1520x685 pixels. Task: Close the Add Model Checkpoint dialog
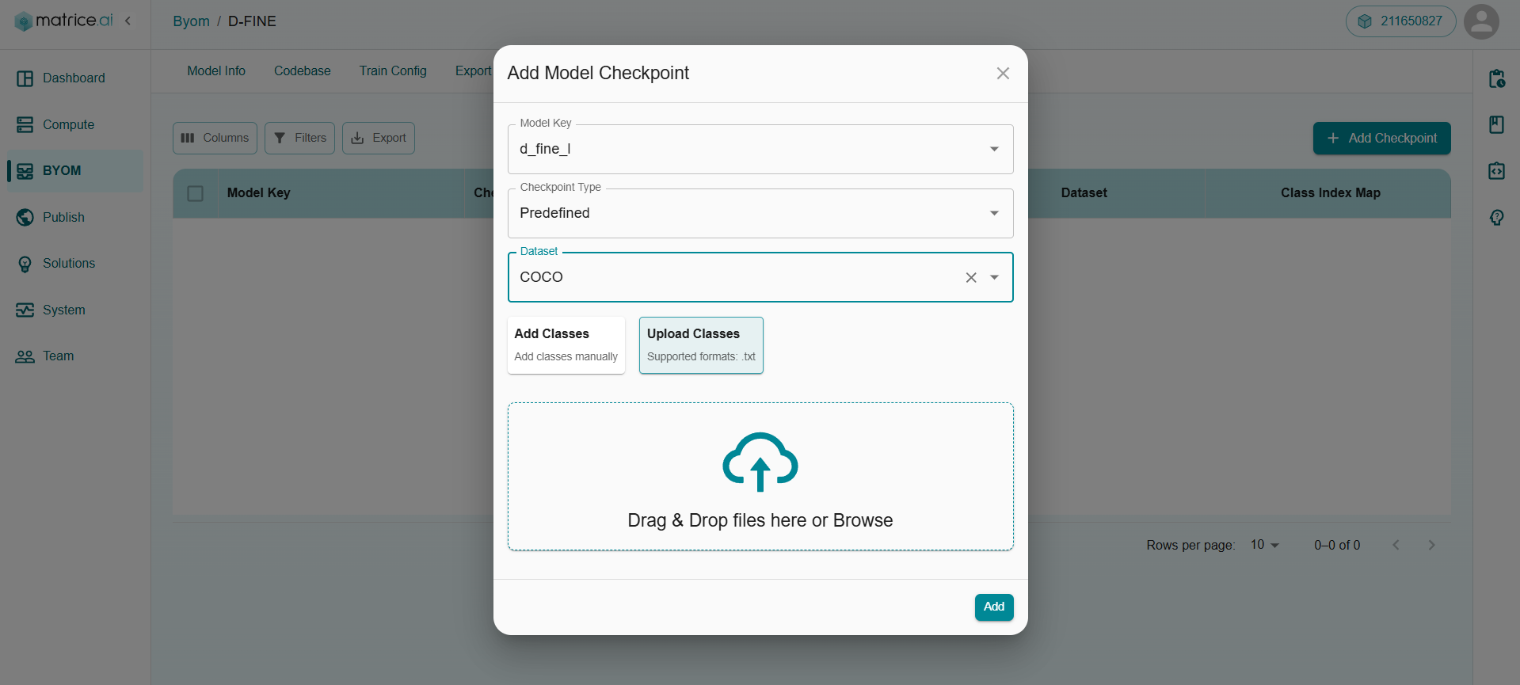pyautogui.click(x=1003, y=74)
